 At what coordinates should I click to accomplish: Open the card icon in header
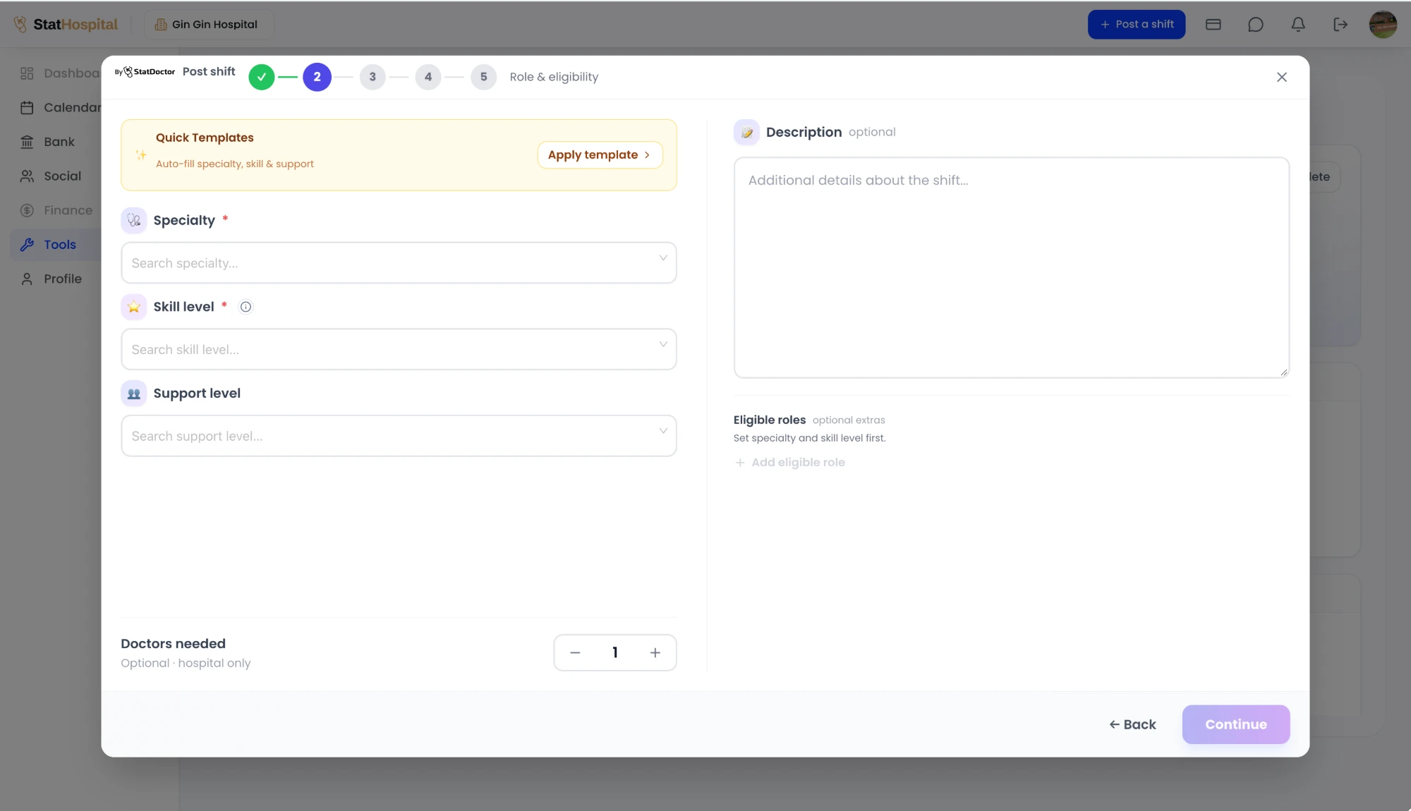(x=1213, y=25)
